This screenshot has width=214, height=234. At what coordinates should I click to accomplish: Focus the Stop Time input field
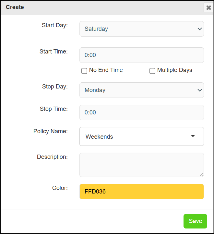pos(142,112)
